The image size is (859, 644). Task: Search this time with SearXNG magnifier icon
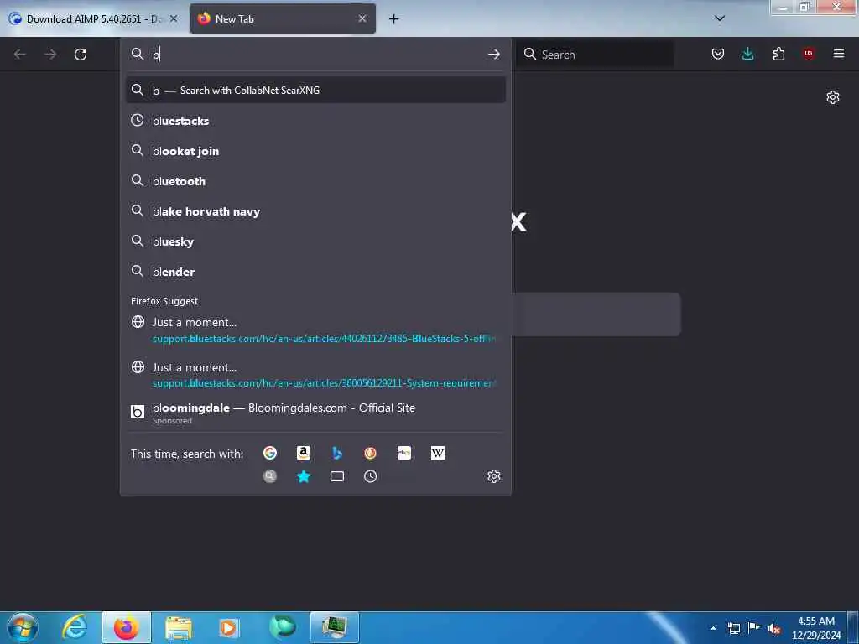click(x=270, y=476)
